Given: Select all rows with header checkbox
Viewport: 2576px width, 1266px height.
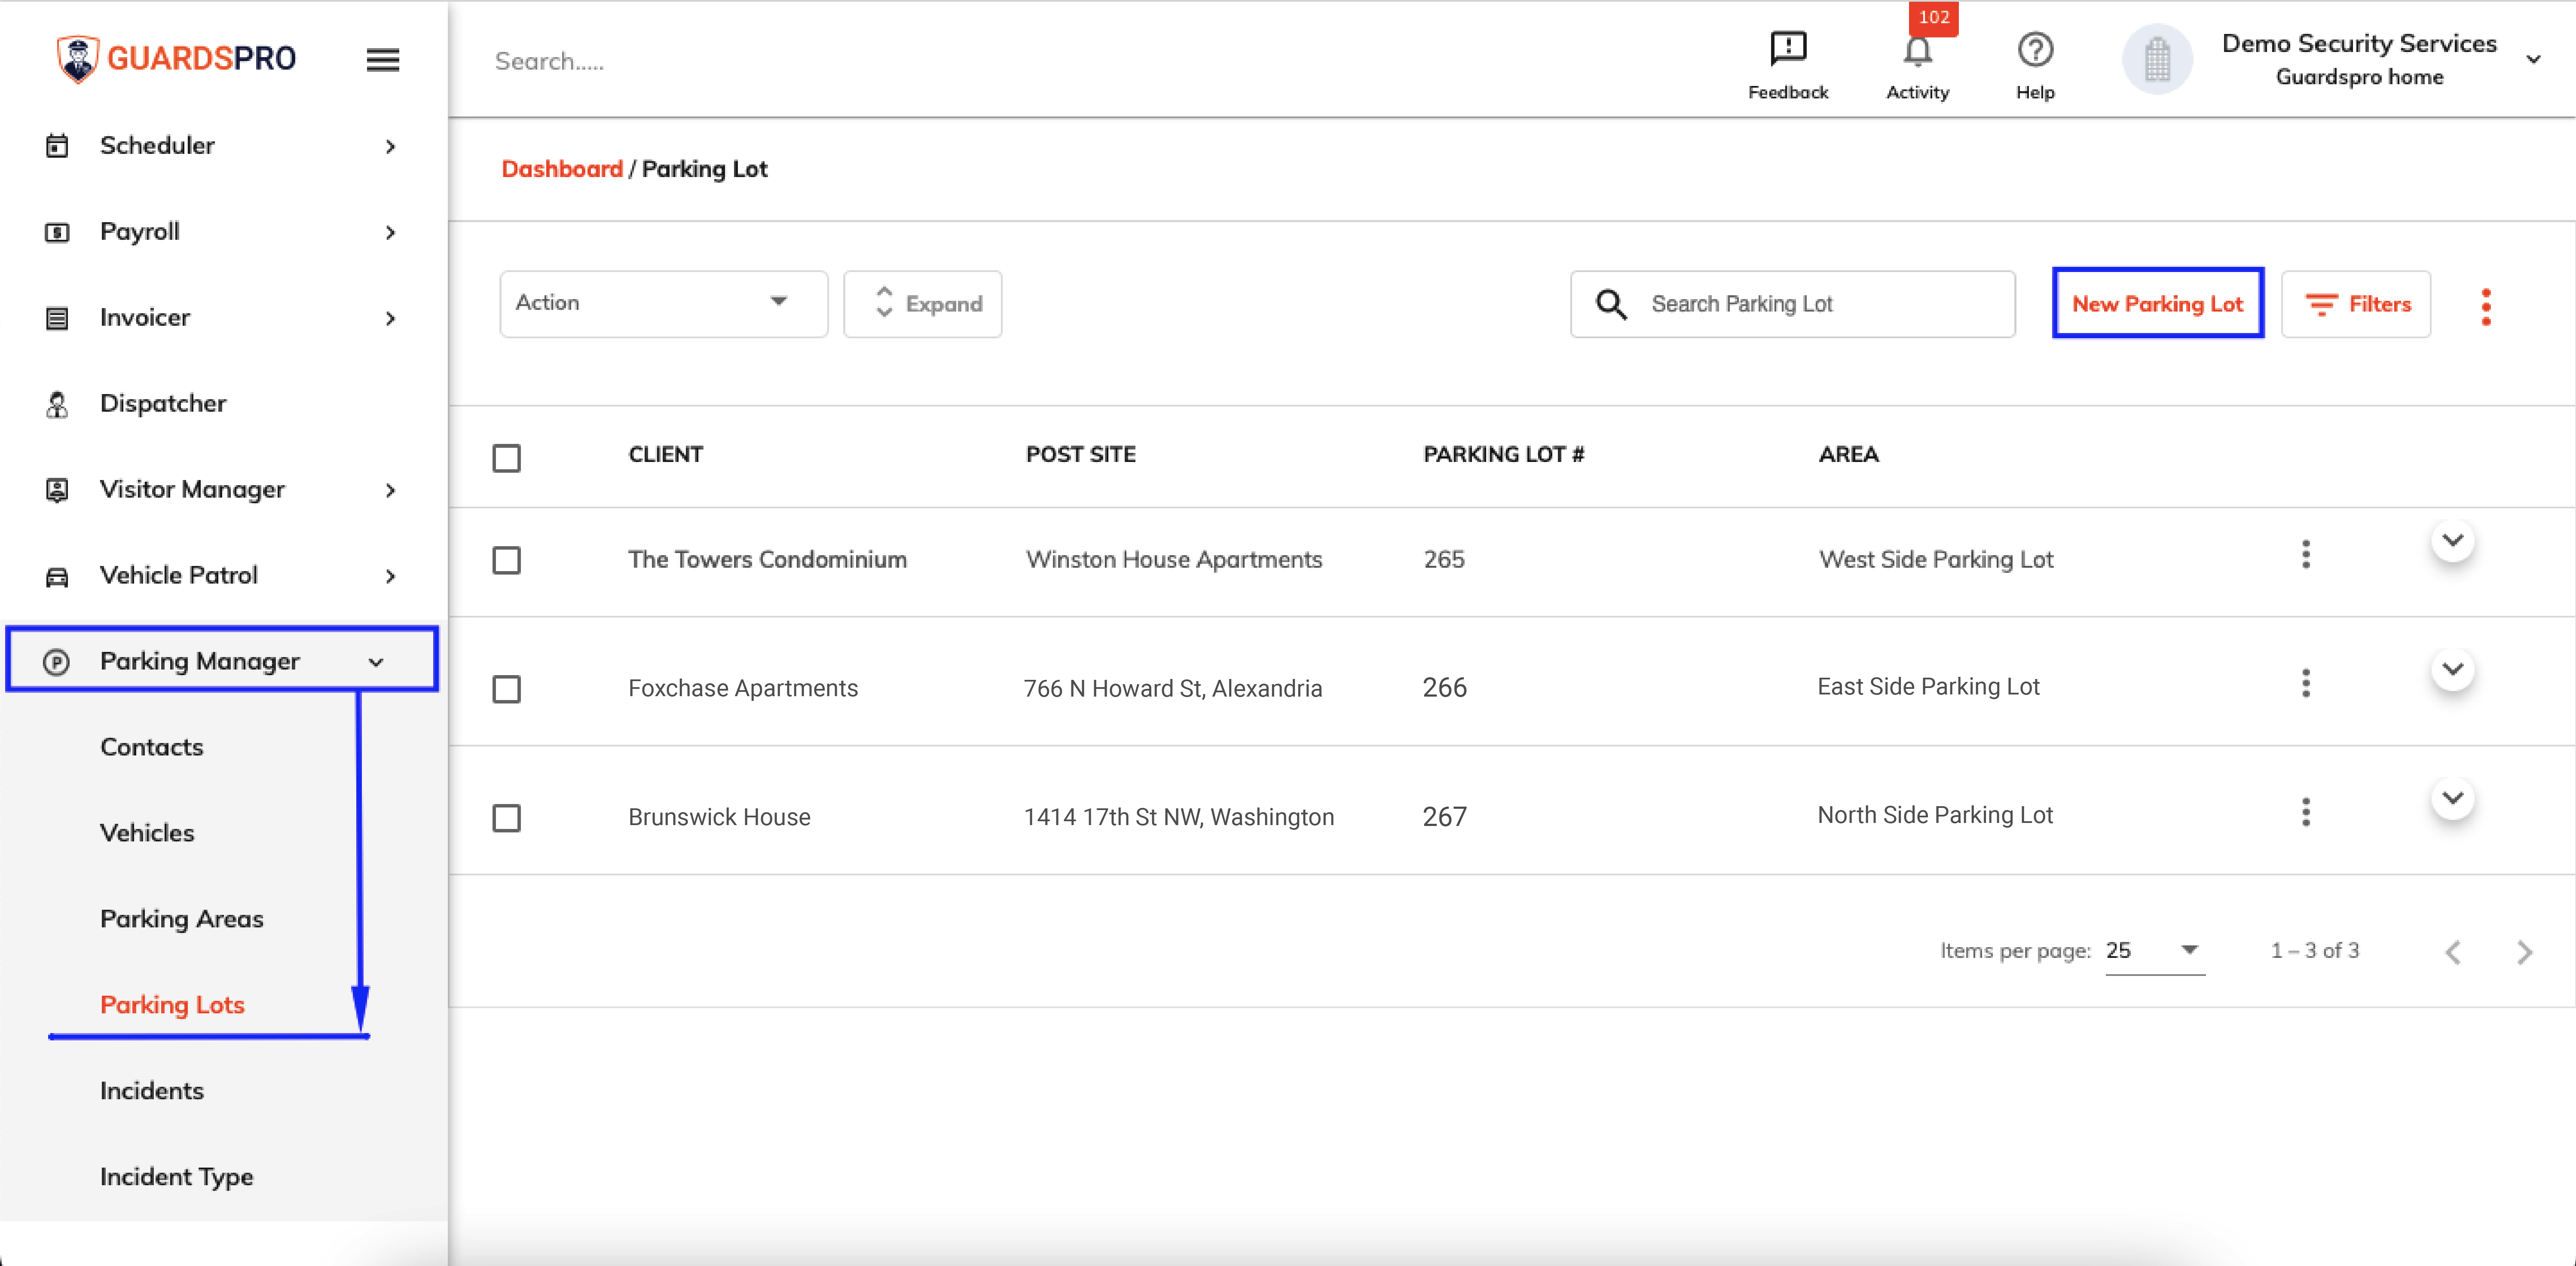Looking at the screenshot, I should tap(507, 458).
